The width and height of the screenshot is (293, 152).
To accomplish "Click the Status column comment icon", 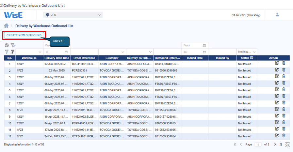I will [252, 58].
